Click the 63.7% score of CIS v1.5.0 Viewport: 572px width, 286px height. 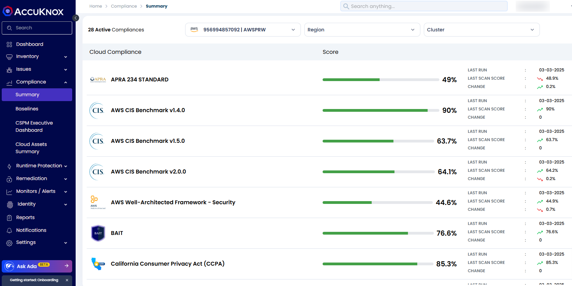[447, 141]
